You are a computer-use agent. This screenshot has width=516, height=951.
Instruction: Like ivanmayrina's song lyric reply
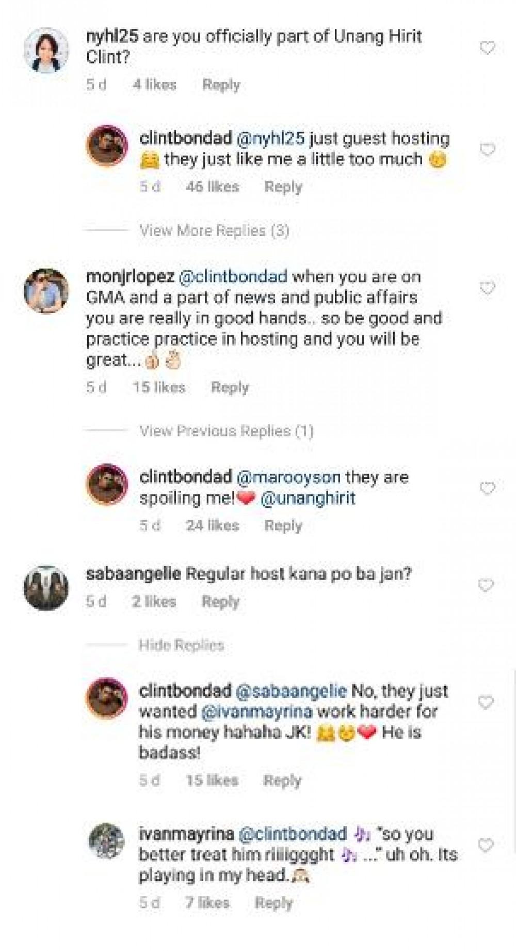486,845
